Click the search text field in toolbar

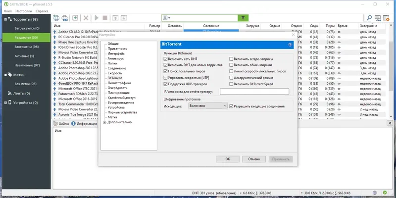click(x=204, y=18)
